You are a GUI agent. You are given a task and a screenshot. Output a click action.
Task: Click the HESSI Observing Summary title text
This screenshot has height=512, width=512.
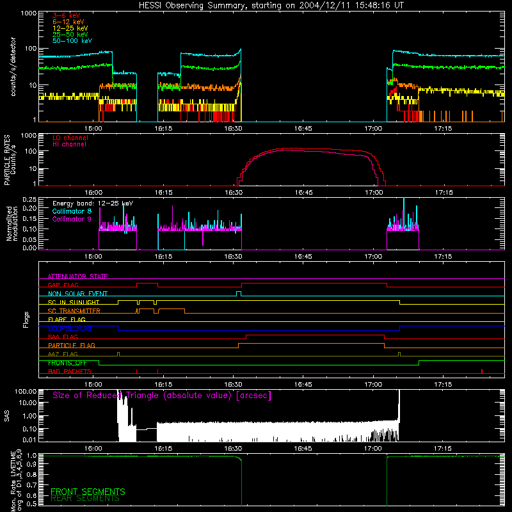tap(271, 6)
